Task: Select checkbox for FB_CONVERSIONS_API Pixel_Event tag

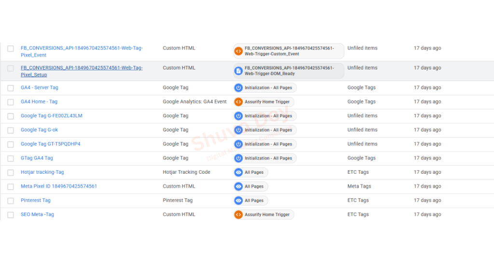Action: coord(11,49)
